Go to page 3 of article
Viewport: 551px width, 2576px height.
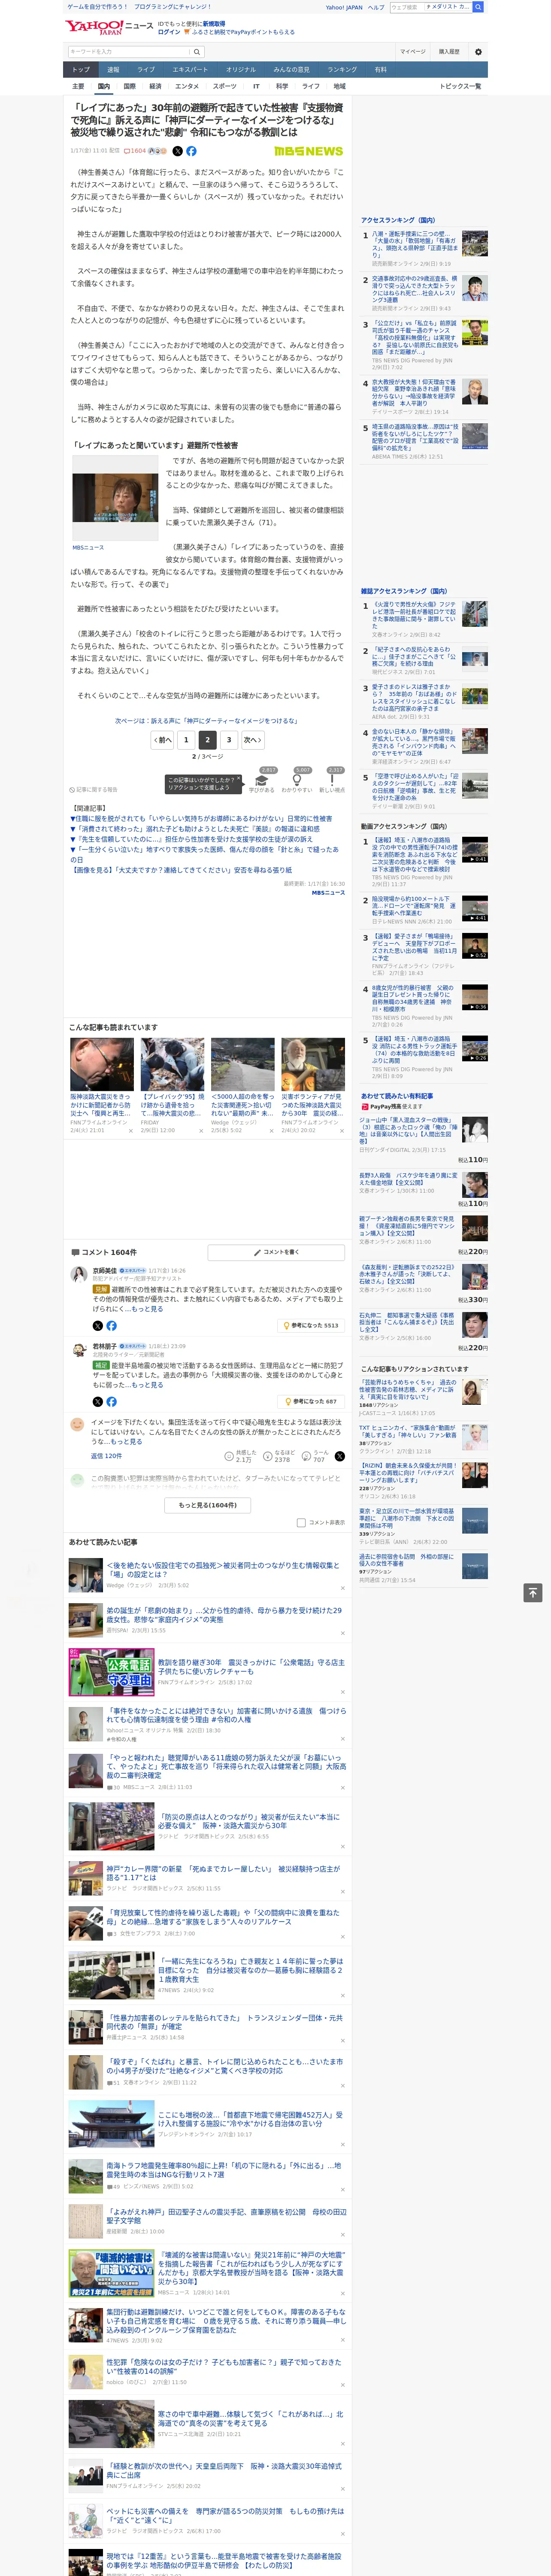(229, 740)
